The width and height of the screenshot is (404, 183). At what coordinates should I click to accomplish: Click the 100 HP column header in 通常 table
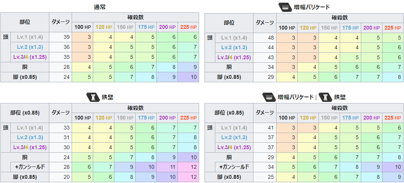tap(82, 27)
